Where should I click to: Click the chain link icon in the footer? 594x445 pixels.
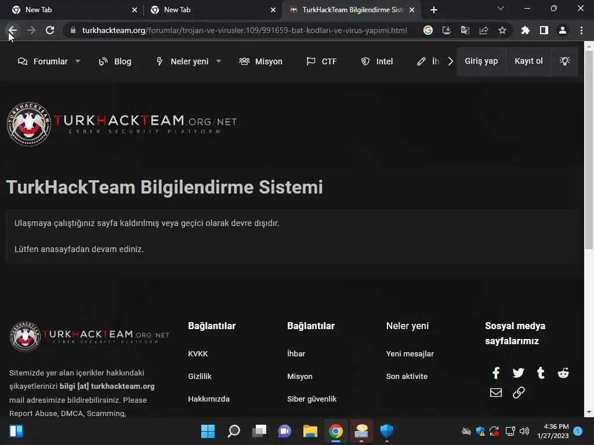tap(518, 392)
